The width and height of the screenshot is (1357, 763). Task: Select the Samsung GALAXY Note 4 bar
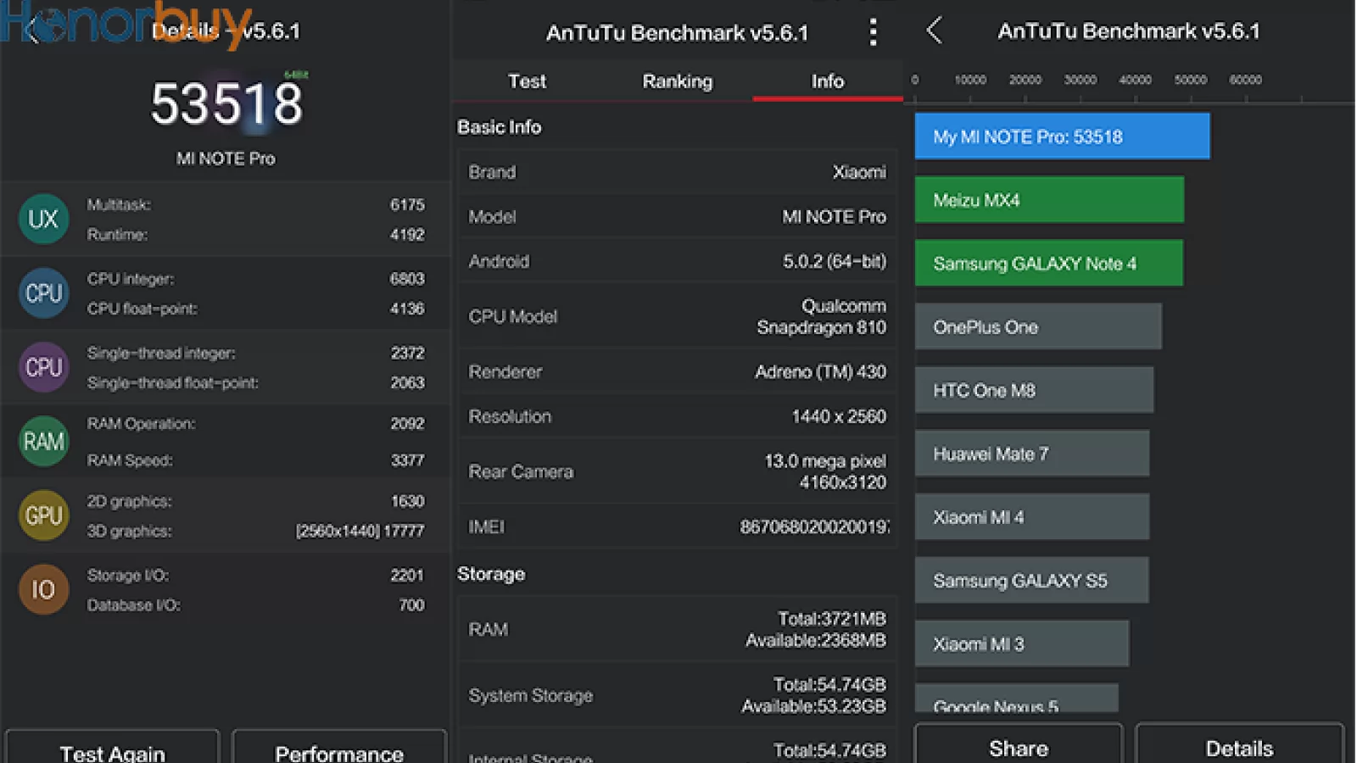point(1049,264)
